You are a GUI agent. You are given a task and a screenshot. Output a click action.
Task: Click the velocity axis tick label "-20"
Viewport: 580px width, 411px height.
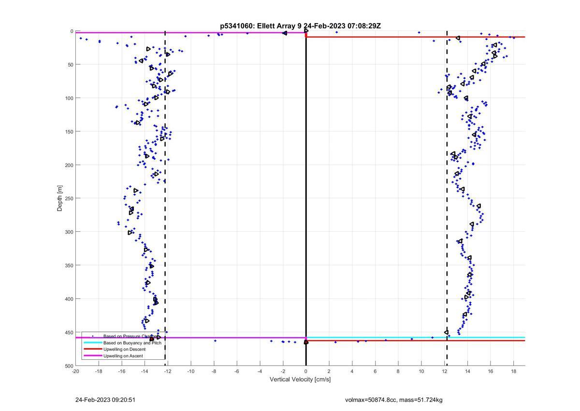coord(75,371)
